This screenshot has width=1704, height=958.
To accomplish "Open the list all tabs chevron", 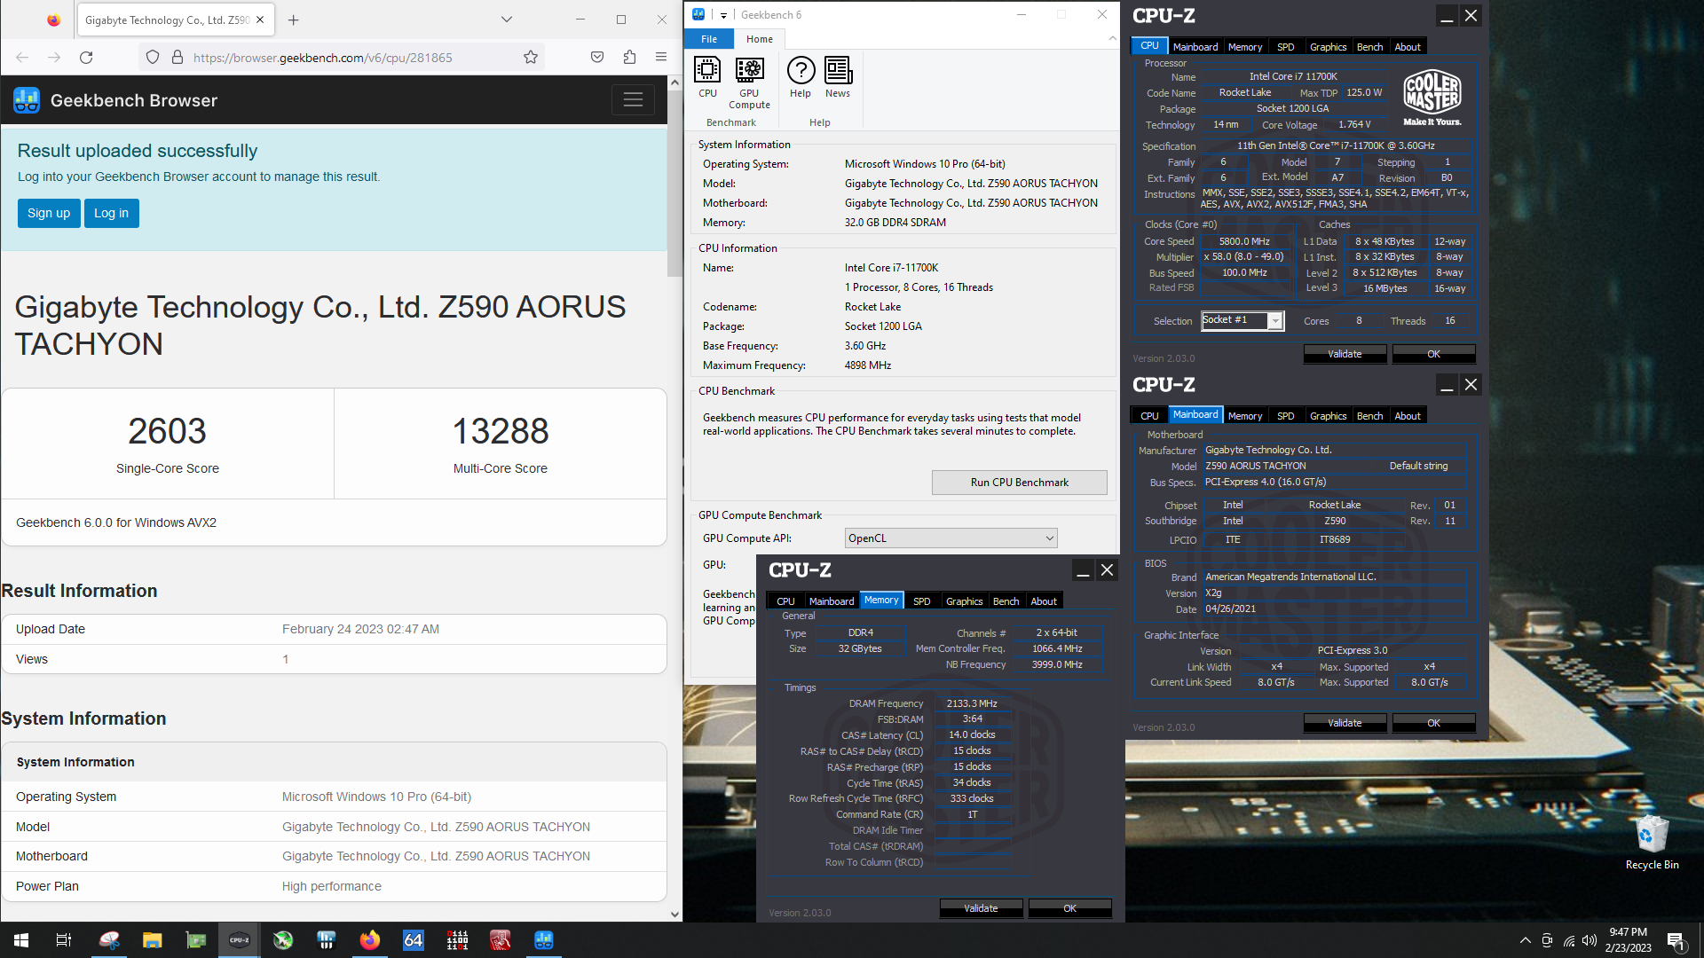I will click(507, 20).
